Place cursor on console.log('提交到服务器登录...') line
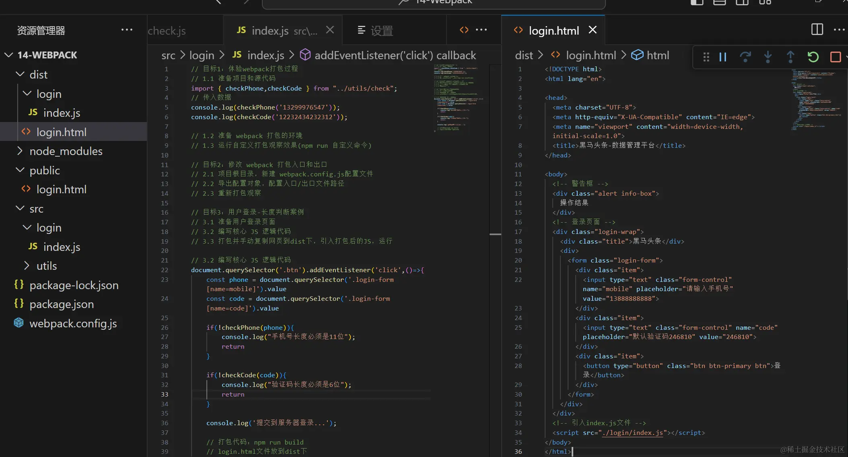The height and width of the screenshot is (457, 848). (272, 423)
